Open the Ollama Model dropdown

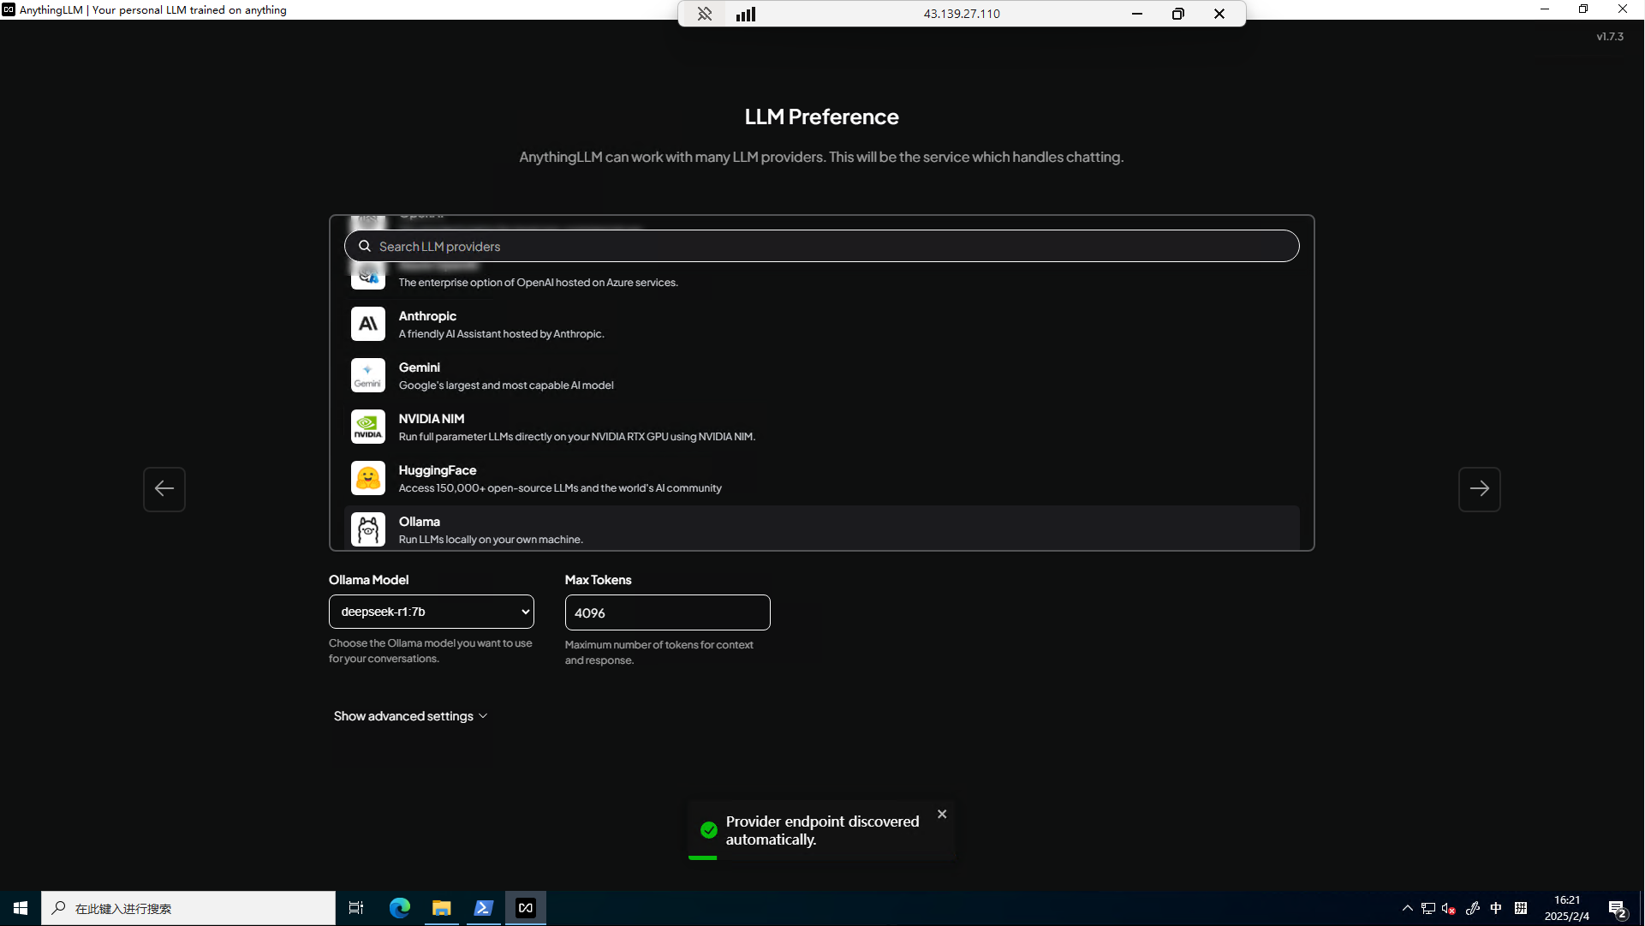[x=431, y=612]
